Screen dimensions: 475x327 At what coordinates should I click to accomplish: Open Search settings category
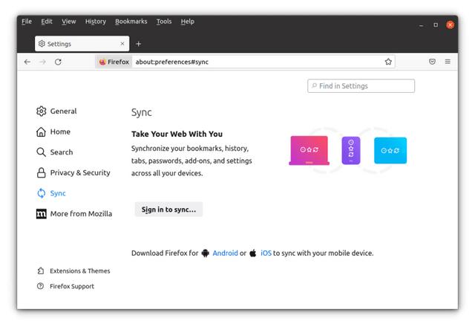[54, 152]
